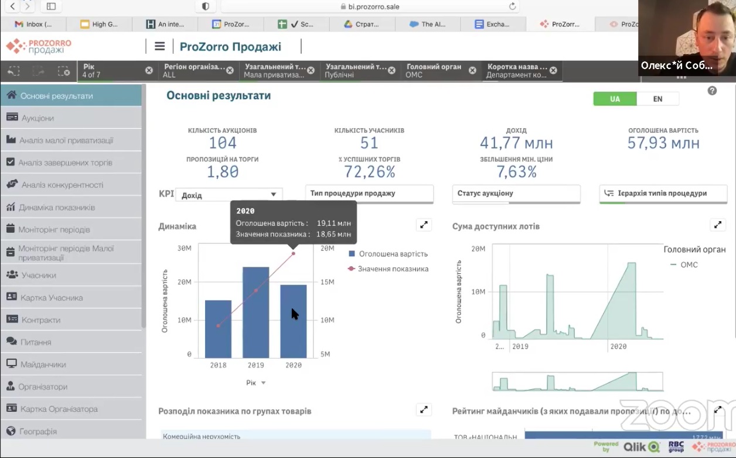Expand the Динаміка chart to fullscreen
736x458 pixels.
[424, 225]
